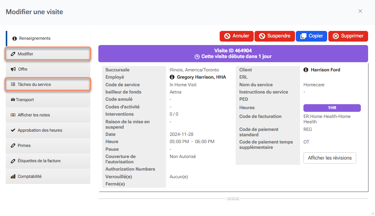Click the purple 1HR hours badge
Viewport: 375px width, 216px height.
[332, 108]
